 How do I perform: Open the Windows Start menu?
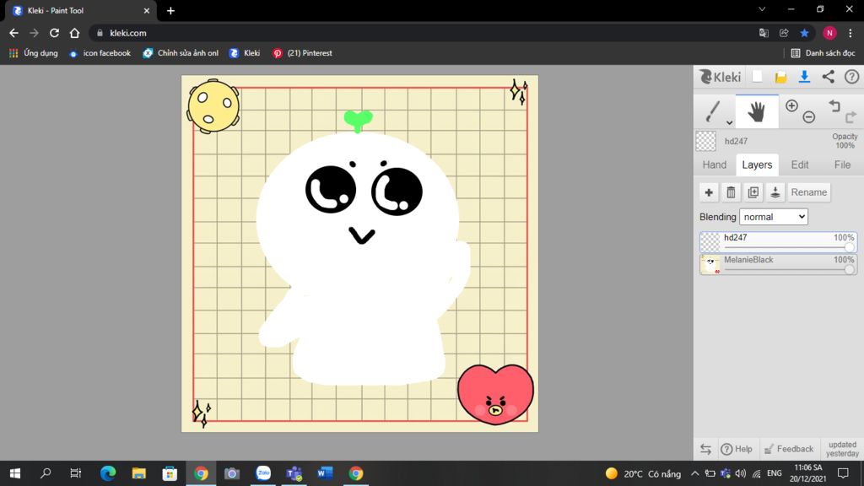[x=15, y=473]
